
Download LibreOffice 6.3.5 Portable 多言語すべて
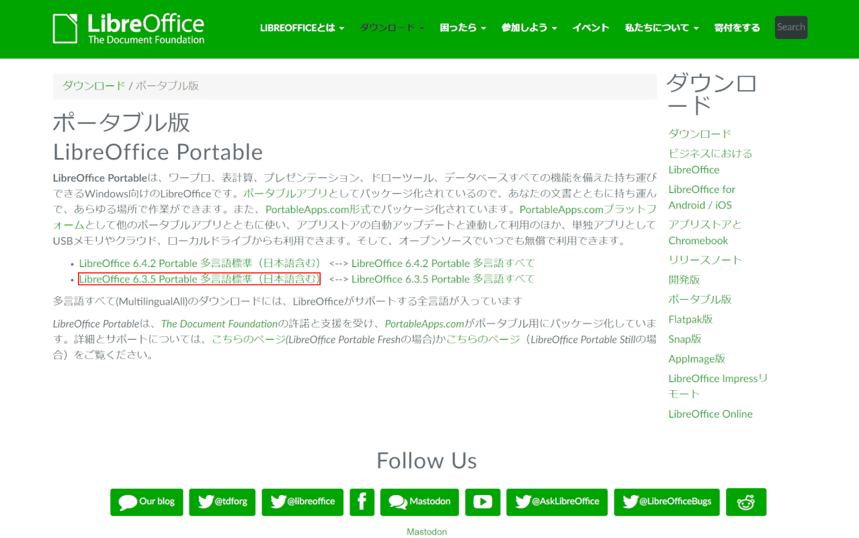pyautogui.click(x=443, y=278)
